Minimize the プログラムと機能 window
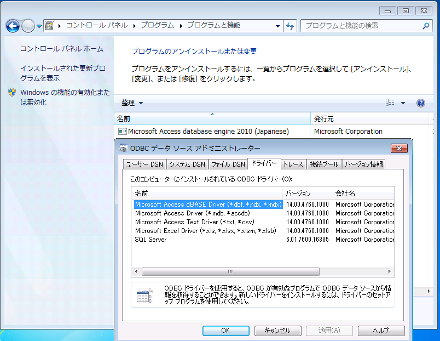The width and height of the screenshot is (440, 341). (387, 11)
